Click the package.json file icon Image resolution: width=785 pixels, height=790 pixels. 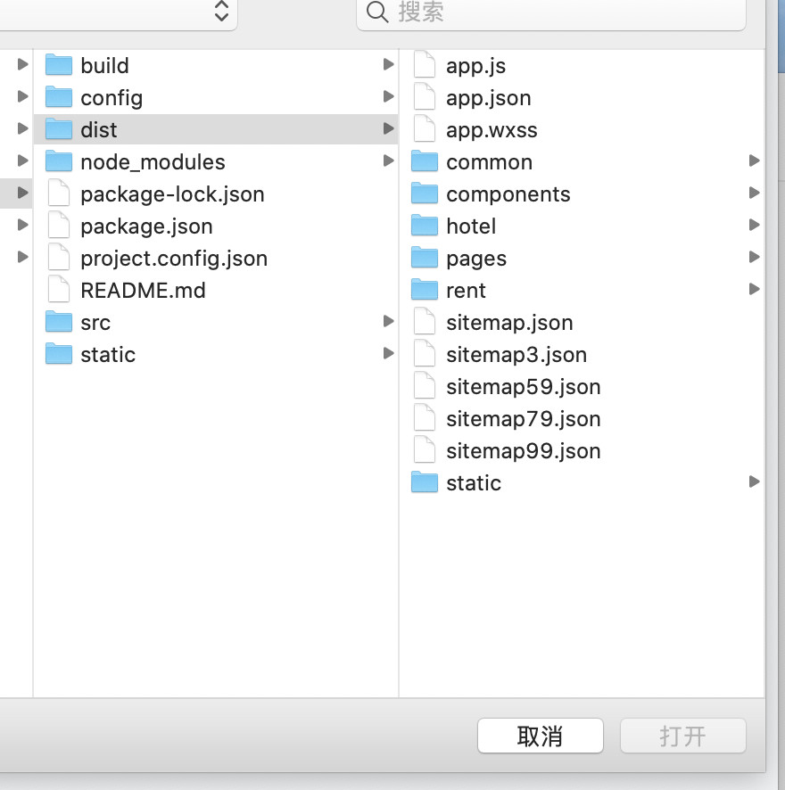pos(59,226)
